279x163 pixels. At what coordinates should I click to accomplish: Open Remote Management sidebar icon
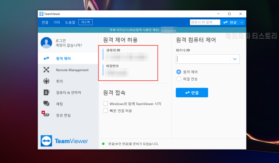click(x=46, y=70)
